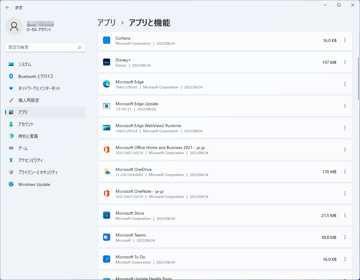
Task: Open more options for Office Home and Business
Action: [345, 150]
